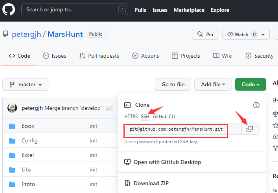Image resolution: width=278 pixels, height=193 pixels.
Task: Click the terminal icon next to Clone
Action: [127, 105]
